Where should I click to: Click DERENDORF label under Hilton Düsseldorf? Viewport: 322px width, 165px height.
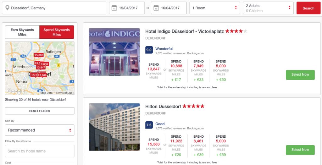(156, 113)
